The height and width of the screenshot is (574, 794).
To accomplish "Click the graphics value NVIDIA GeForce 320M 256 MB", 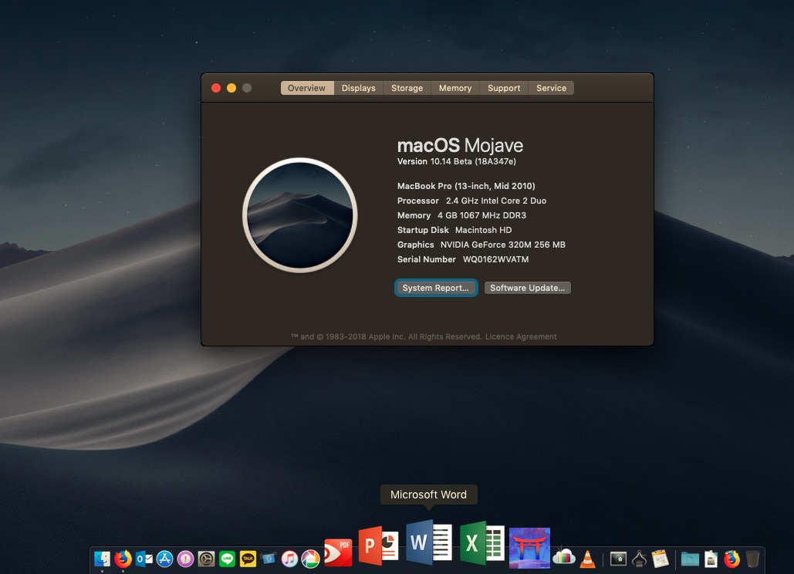I will [503, 245].
